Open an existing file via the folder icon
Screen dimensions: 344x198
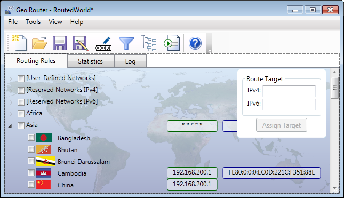point(39,43)
